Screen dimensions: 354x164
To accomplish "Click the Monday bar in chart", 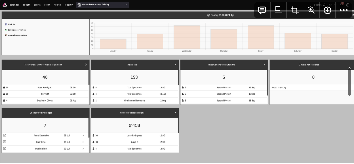I will [113, 44].
